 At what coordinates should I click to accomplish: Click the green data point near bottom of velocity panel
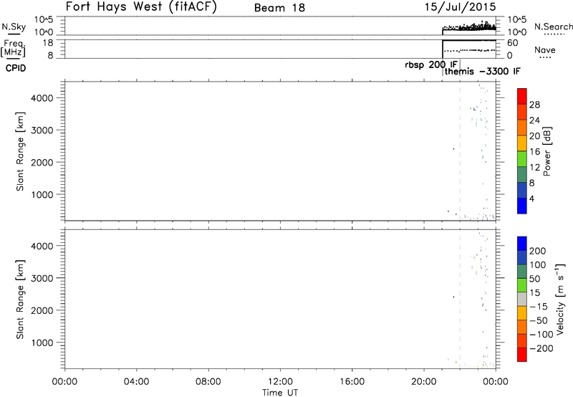click(456, 362)
